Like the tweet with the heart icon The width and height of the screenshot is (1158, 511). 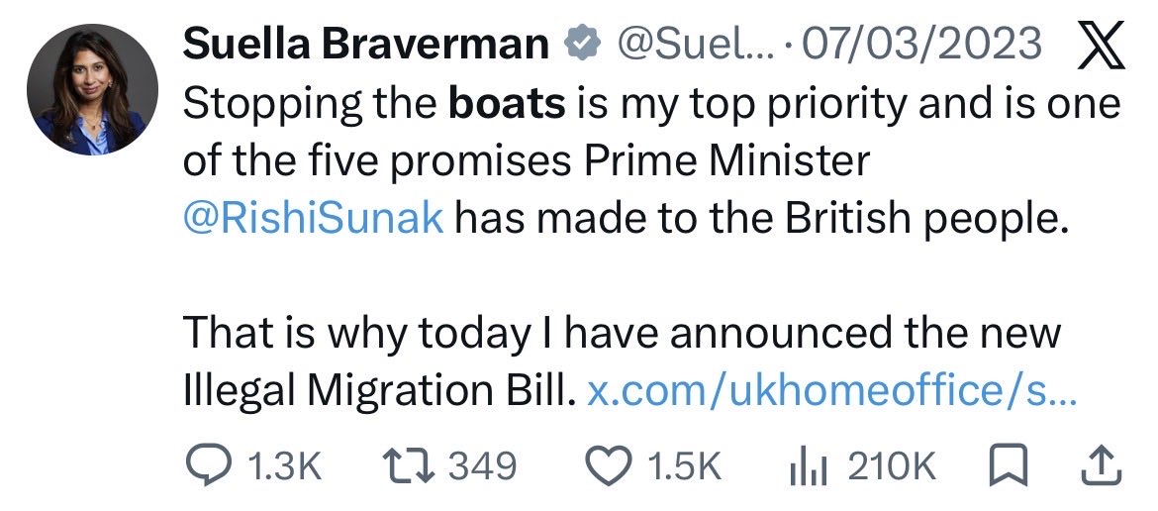[x=610, y=466]
